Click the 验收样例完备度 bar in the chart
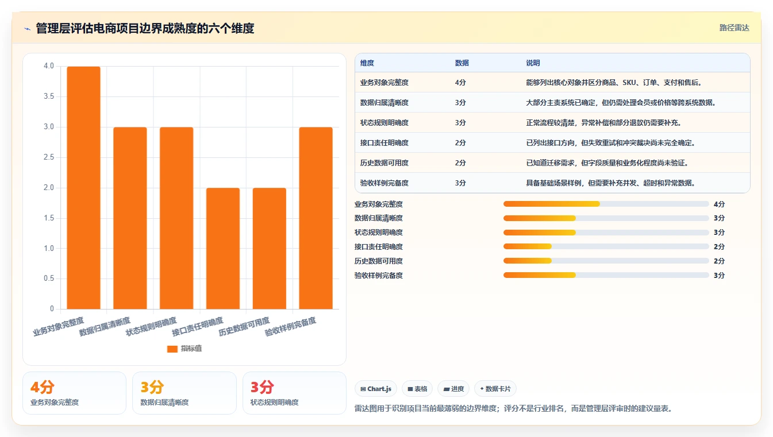Screen dimensions: 773x437 tap(316, 218)
